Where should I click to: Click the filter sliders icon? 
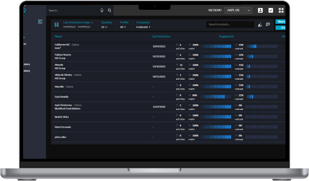57,25
